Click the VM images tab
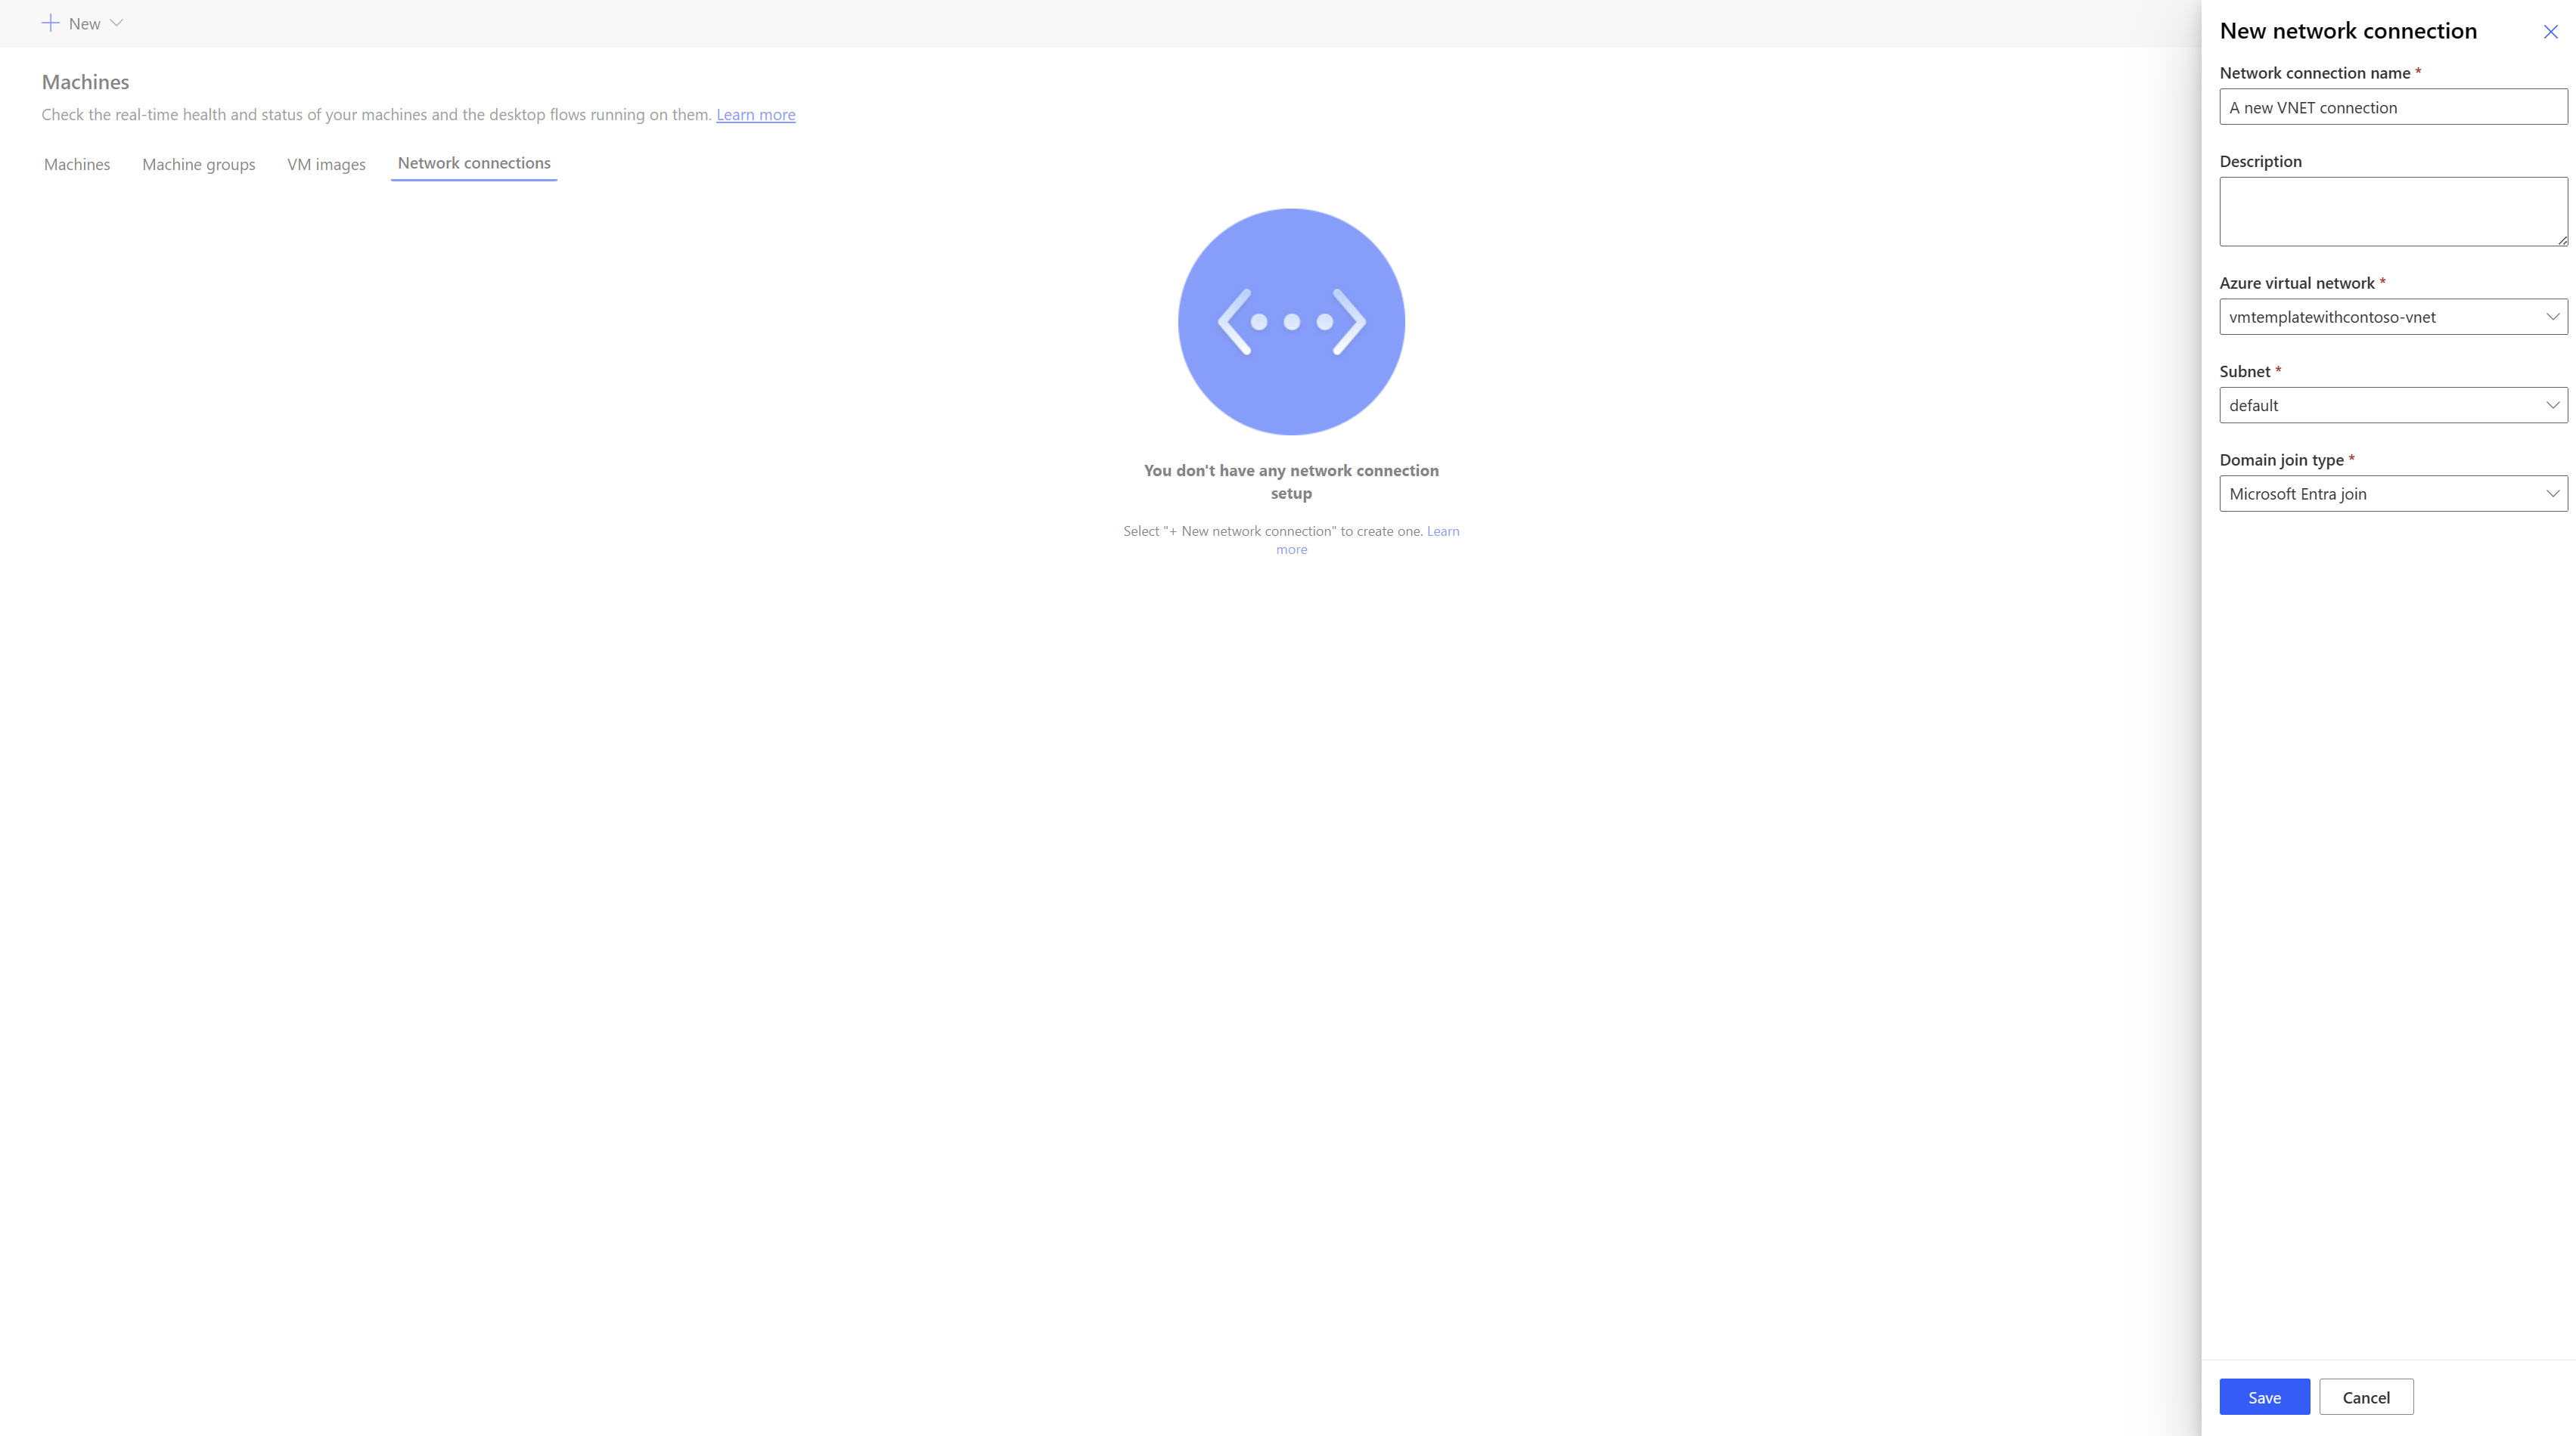This screenshot has width=2576, height=1436. click(325, 162)
